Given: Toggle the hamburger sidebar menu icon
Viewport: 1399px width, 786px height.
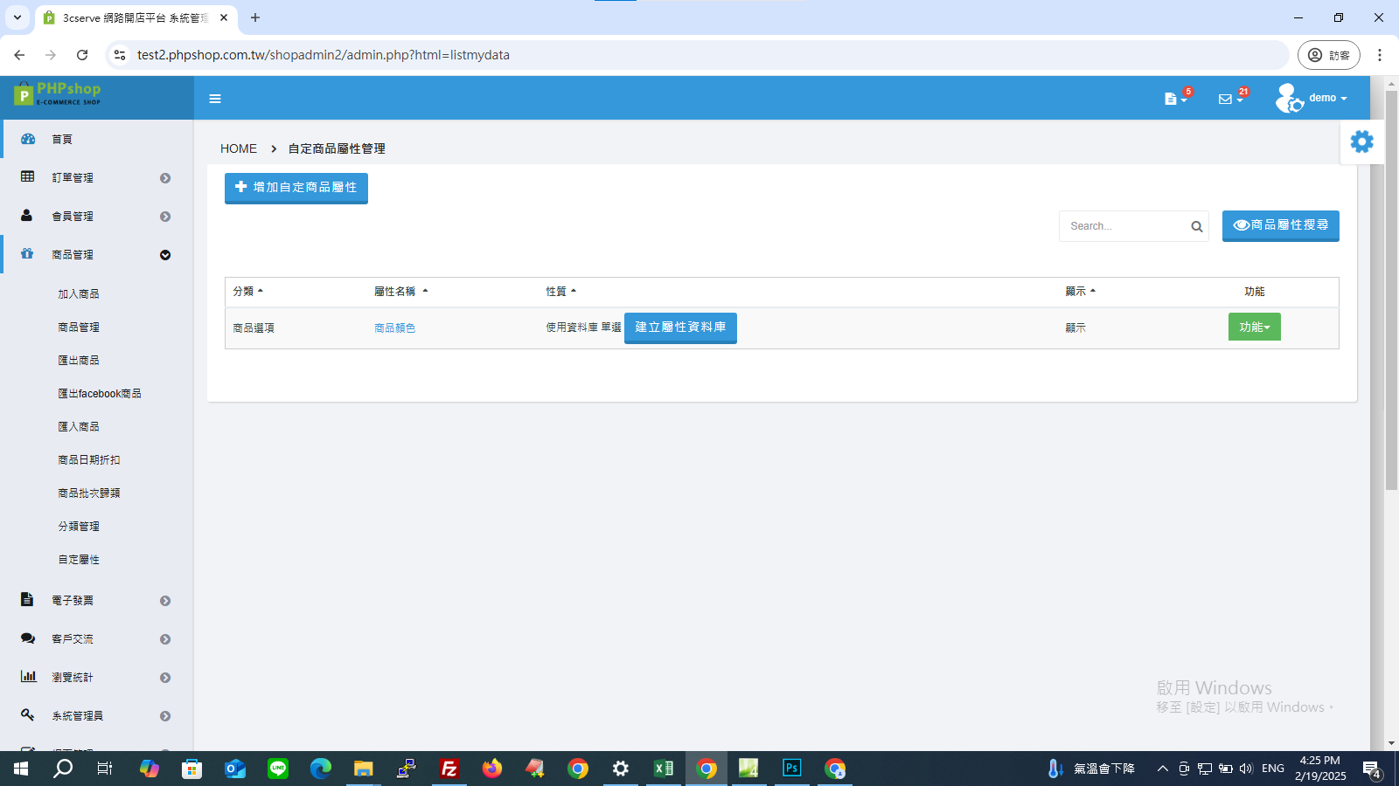Looking at the screenshot, I should [x=215, y=99].
